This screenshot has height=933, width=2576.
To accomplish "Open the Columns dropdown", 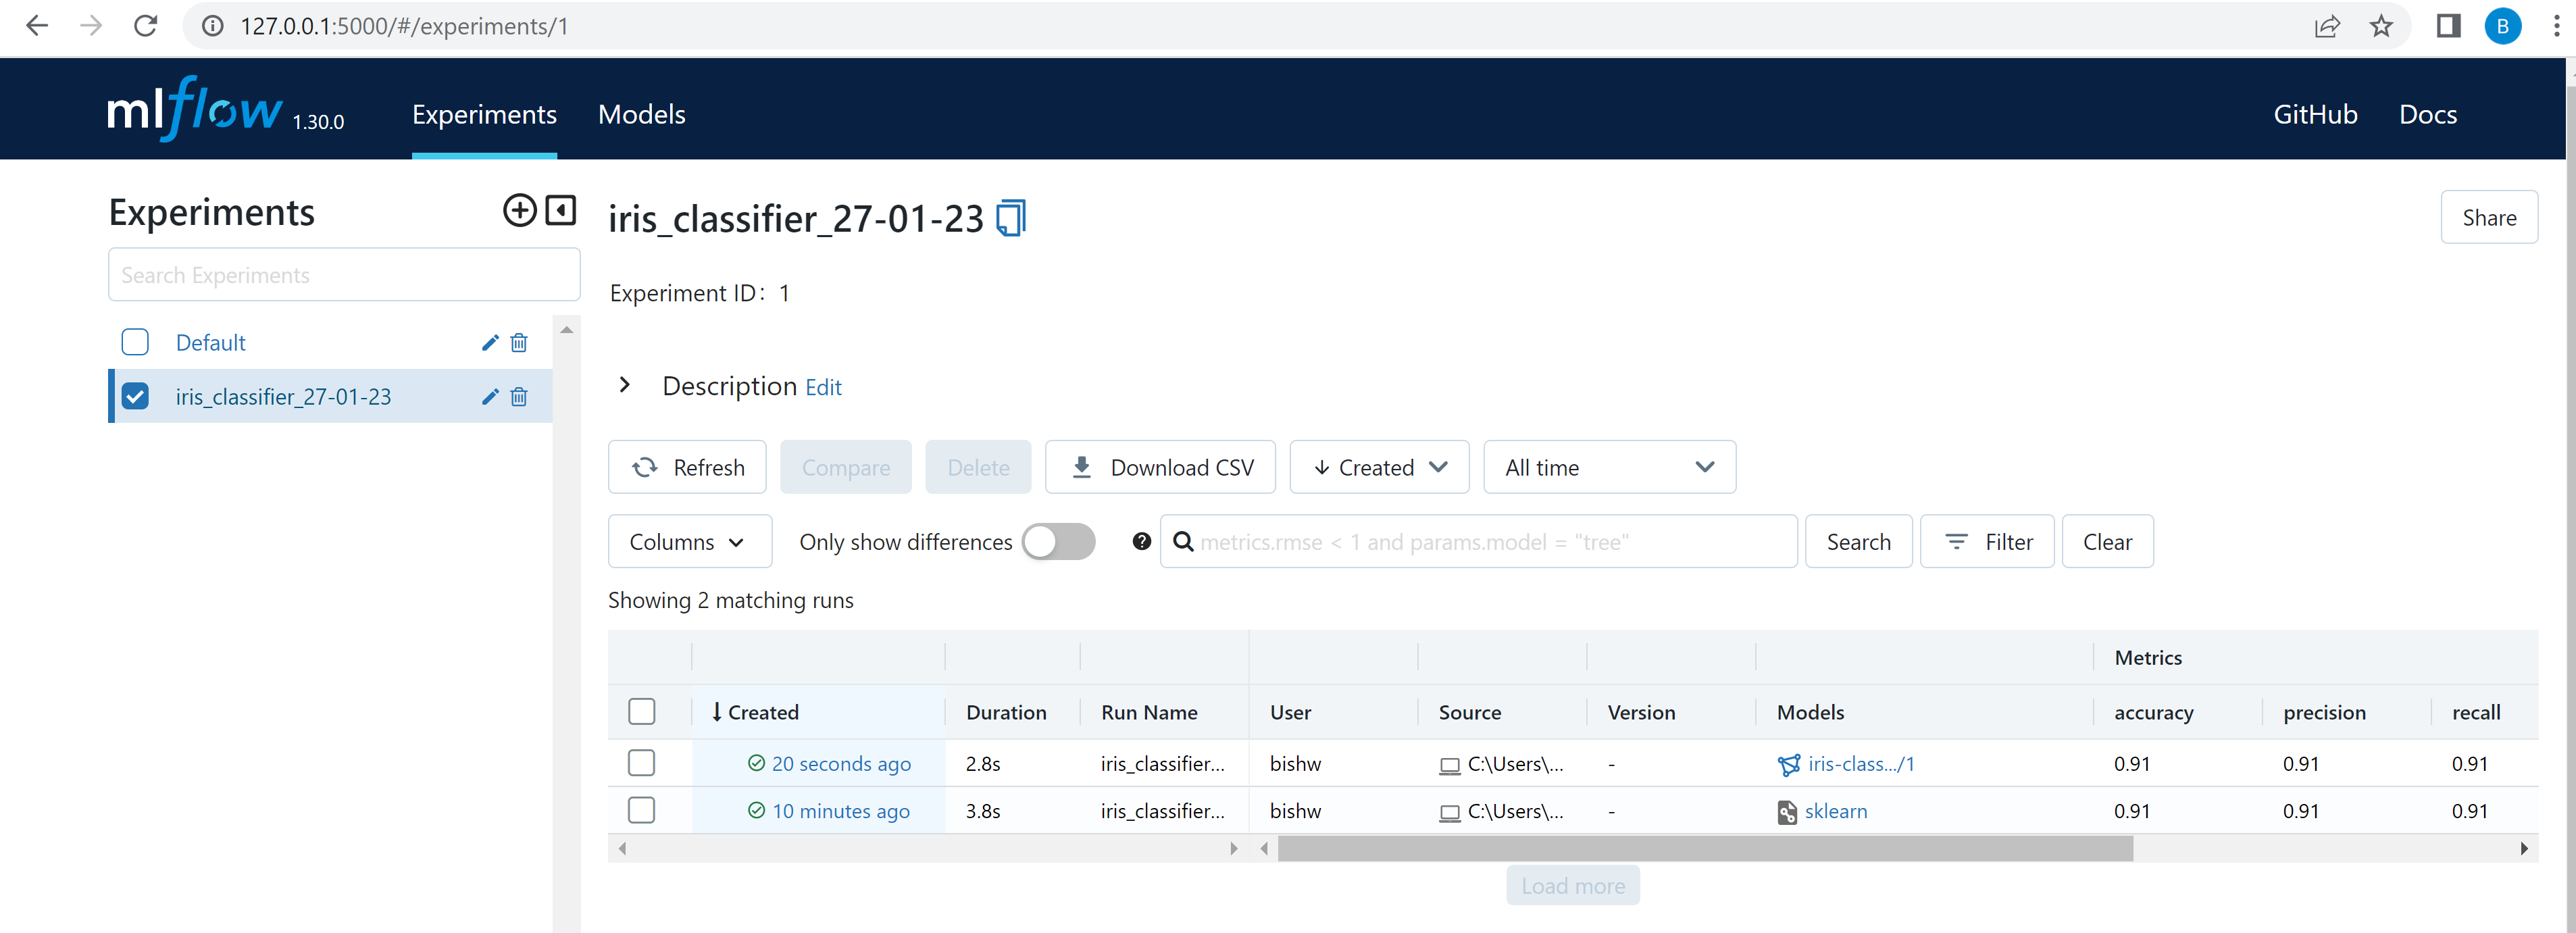I will [x=689, y=541].
